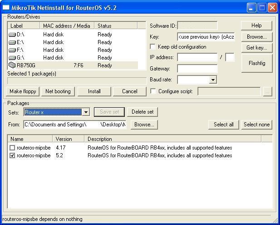
Task: Start the Install process
Action: 94,91
